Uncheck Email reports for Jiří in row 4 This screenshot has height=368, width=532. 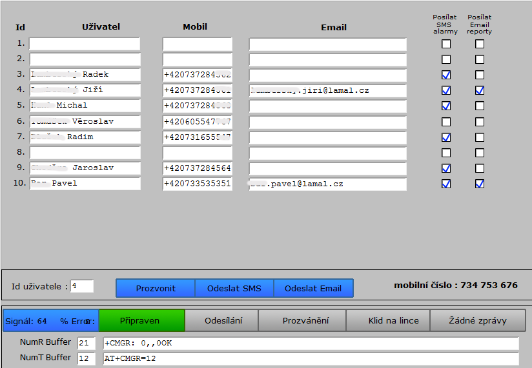(x=480, y=90)
